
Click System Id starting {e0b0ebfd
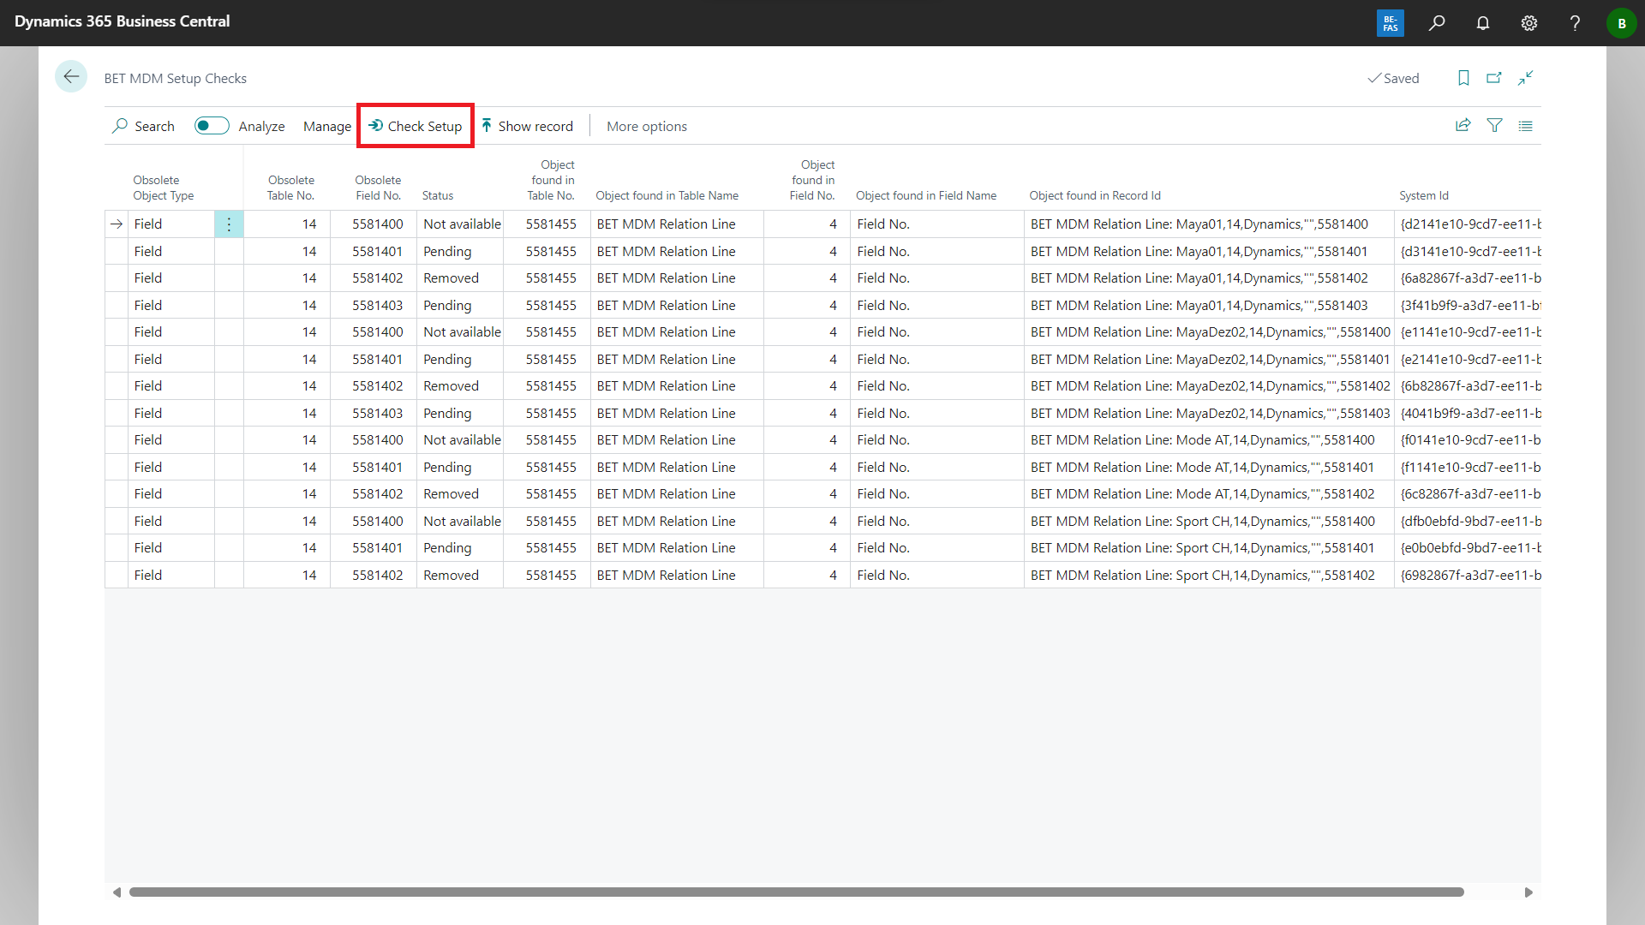point(1469,548)
